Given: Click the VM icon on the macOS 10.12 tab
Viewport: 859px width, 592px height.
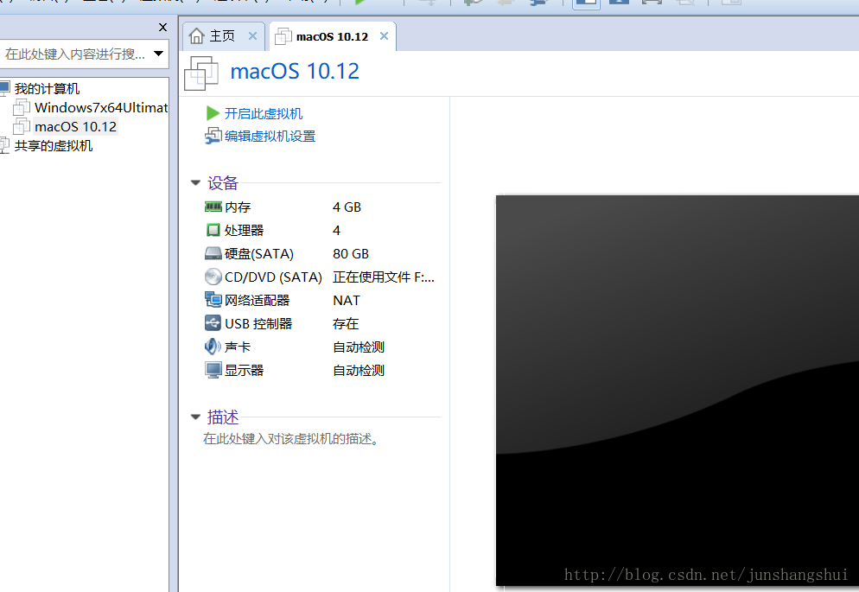Looking at the screenshot, I should pyautogui.click(x=283, y=36).
